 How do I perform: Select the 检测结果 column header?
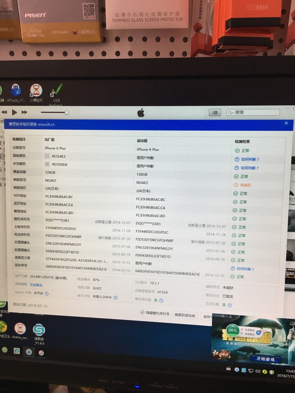(242, 142)
